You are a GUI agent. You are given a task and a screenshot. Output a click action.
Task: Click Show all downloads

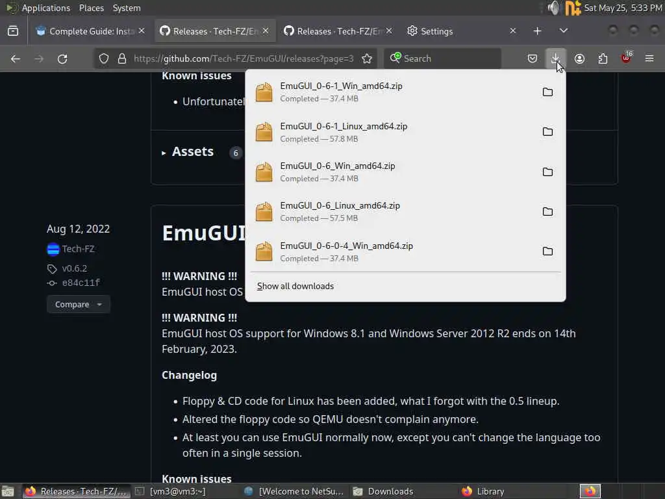295,287
